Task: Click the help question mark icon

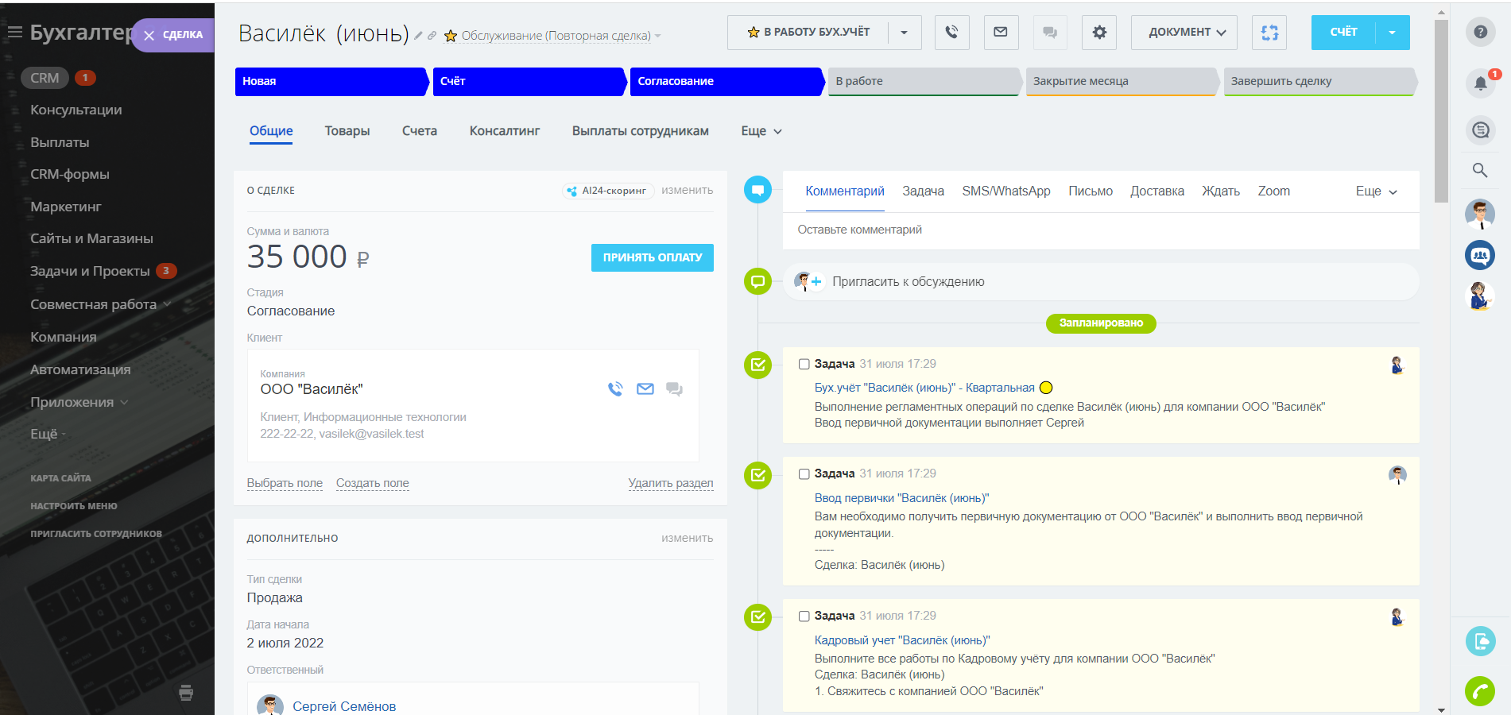Action: point(1479,32)
